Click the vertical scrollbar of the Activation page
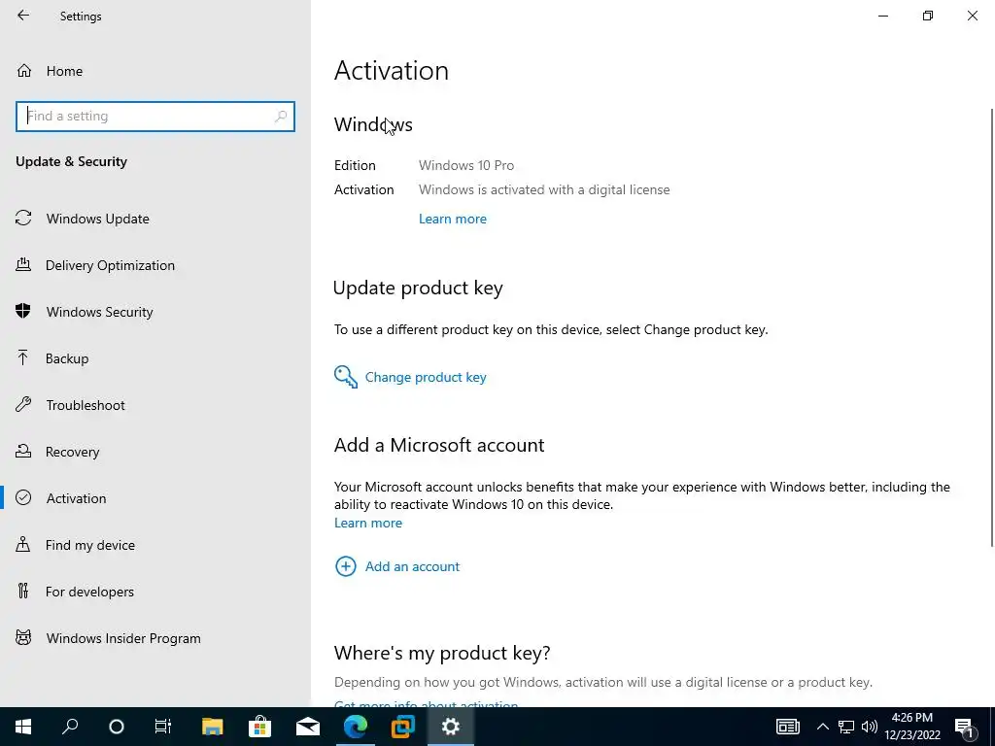Screen dimensions: 995x746 (992, 327)
